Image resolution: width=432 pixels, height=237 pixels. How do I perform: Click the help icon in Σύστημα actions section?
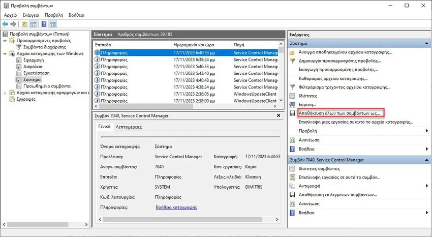click(x=292, y=149)
